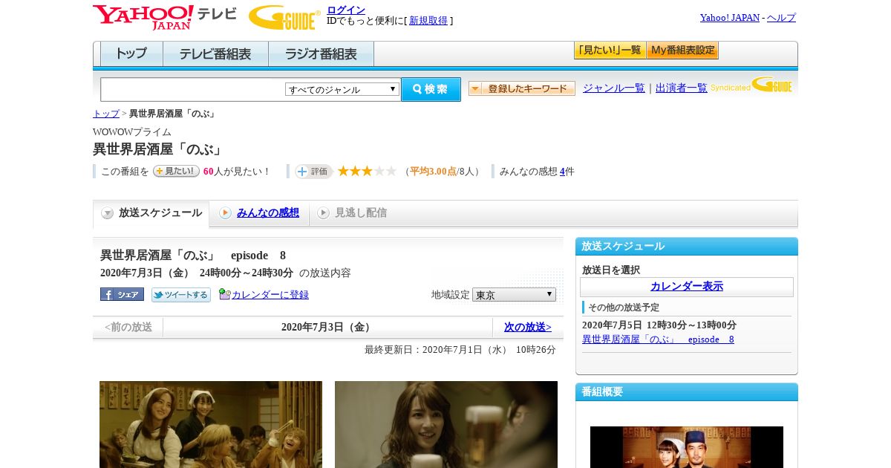891x468 pixels.
Task: Click the みんなの感想 orange arrow icon
Action: coord(225,213)
